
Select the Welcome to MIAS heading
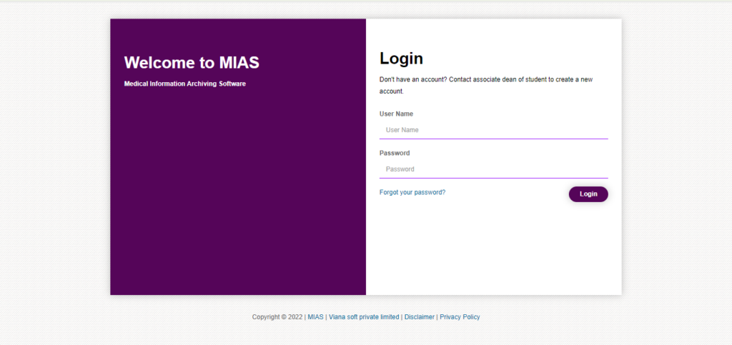pos(192,62)
